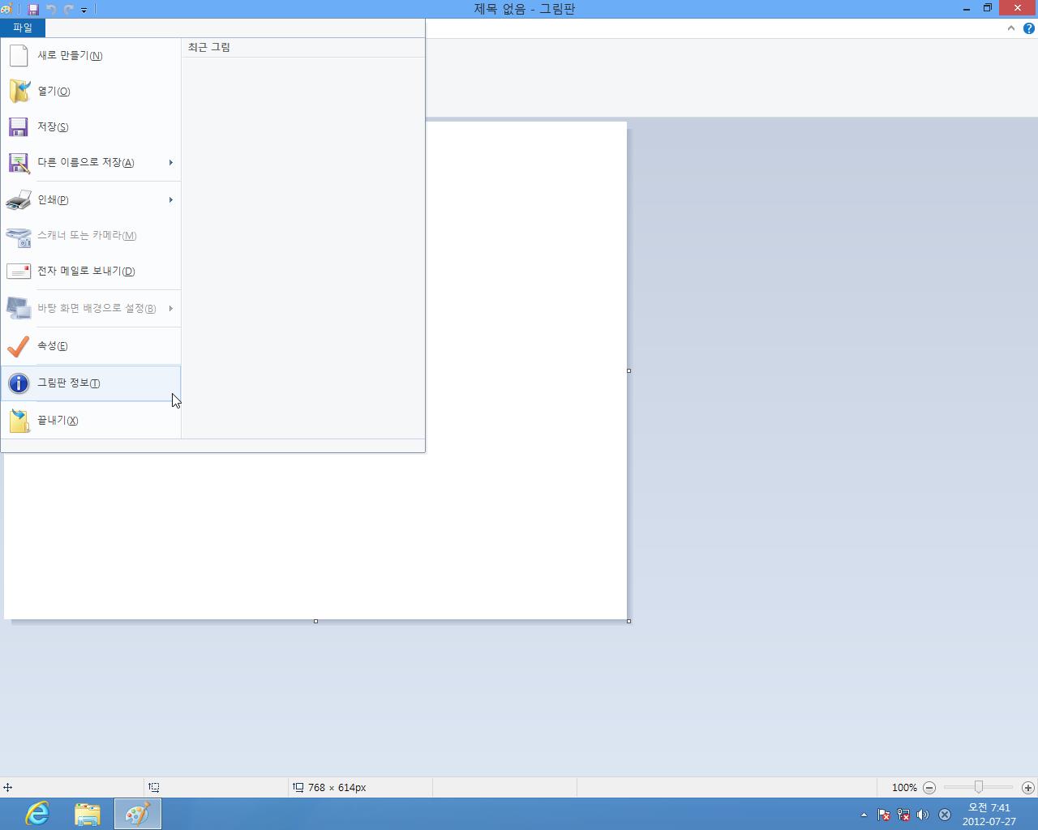This screenshot has width=1038, height=830.
Task: Click the canvas size icon in status bar
Action: (298, 787)
